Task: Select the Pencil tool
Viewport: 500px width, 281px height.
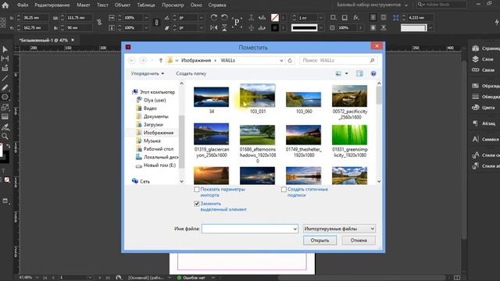Action: [x=5, y=87]
